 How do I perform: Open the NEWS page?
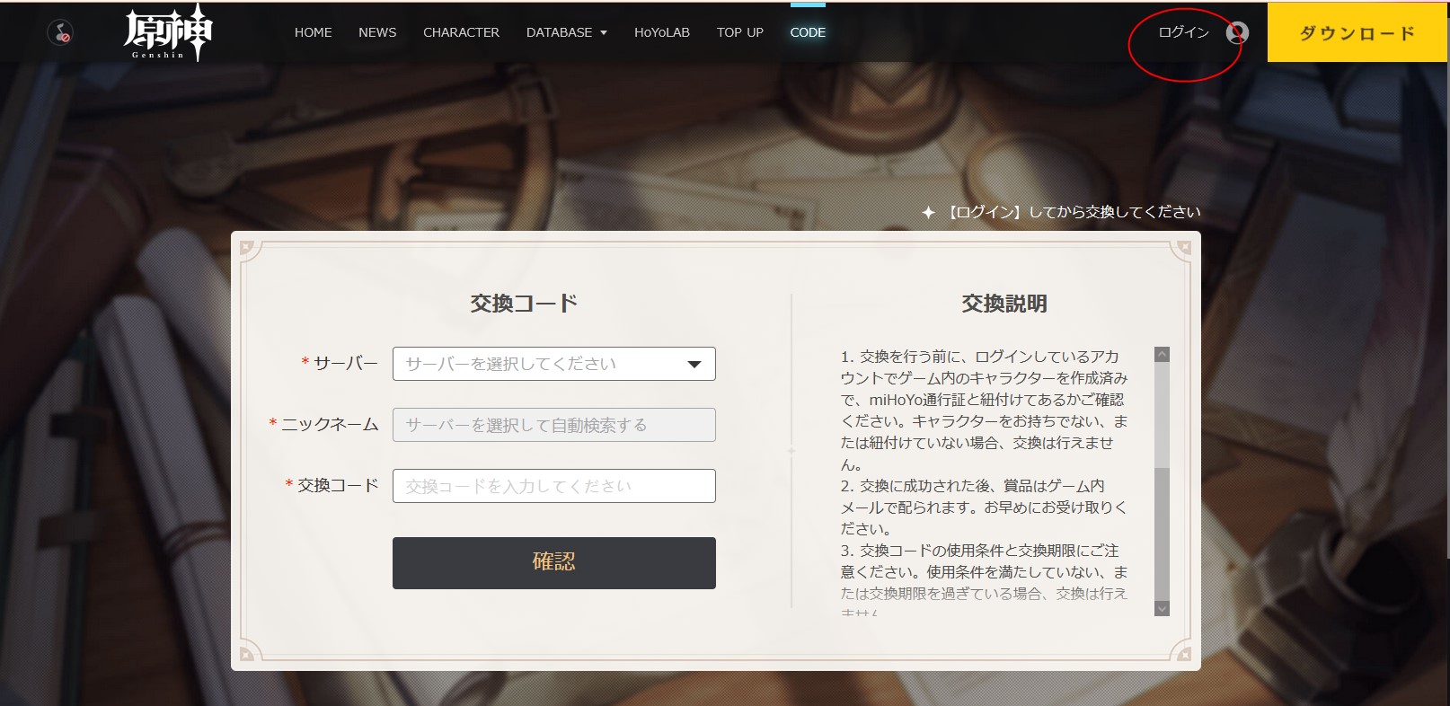(x=377, y=32)
